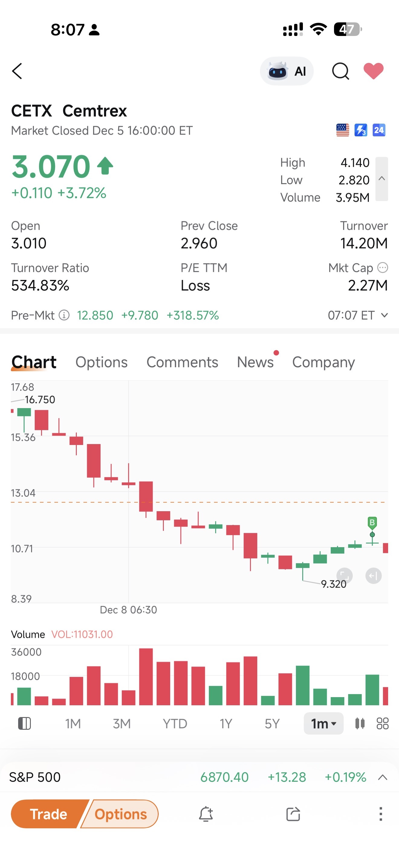Tap the orange Trade button
Image resolution: width=399 pixels, height=867 pixels.
coord(48,814)
